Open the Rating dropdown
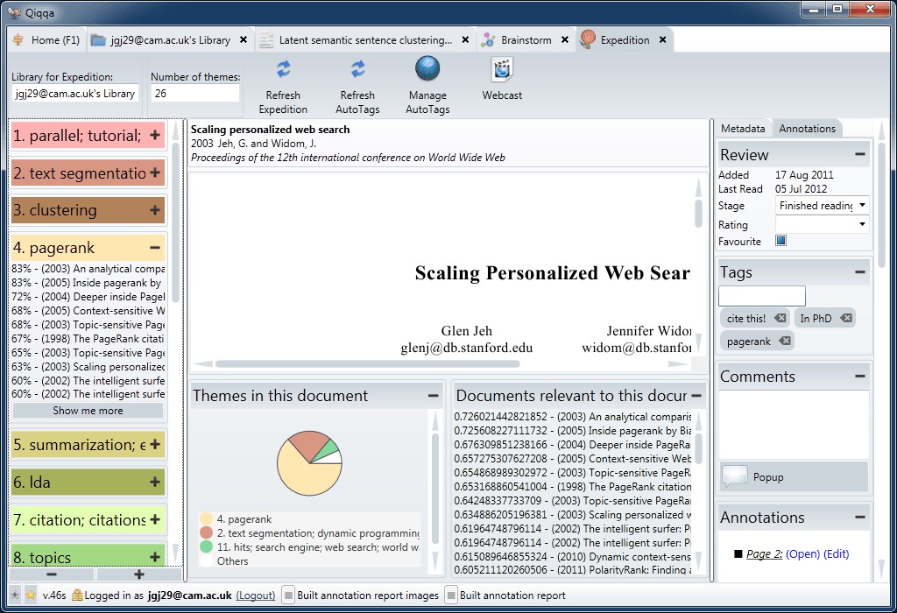 point(822,224)
